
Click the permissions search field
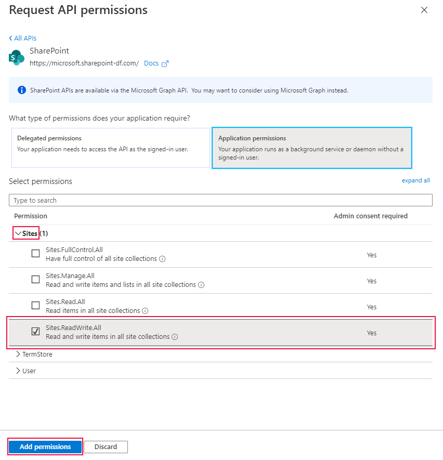coord(220,200)
